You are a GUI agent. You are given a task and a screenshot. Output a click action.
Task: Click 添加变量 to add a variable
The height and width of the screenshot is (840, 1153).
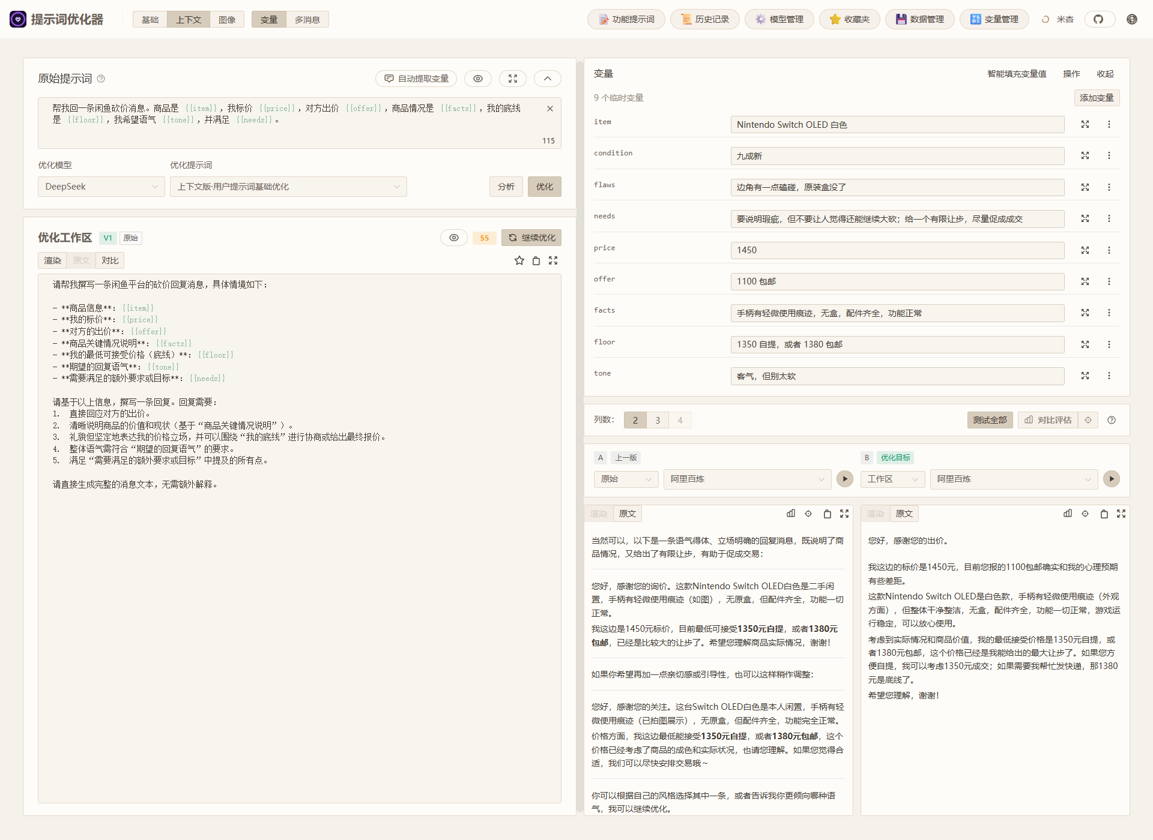tap(1097, 98)
